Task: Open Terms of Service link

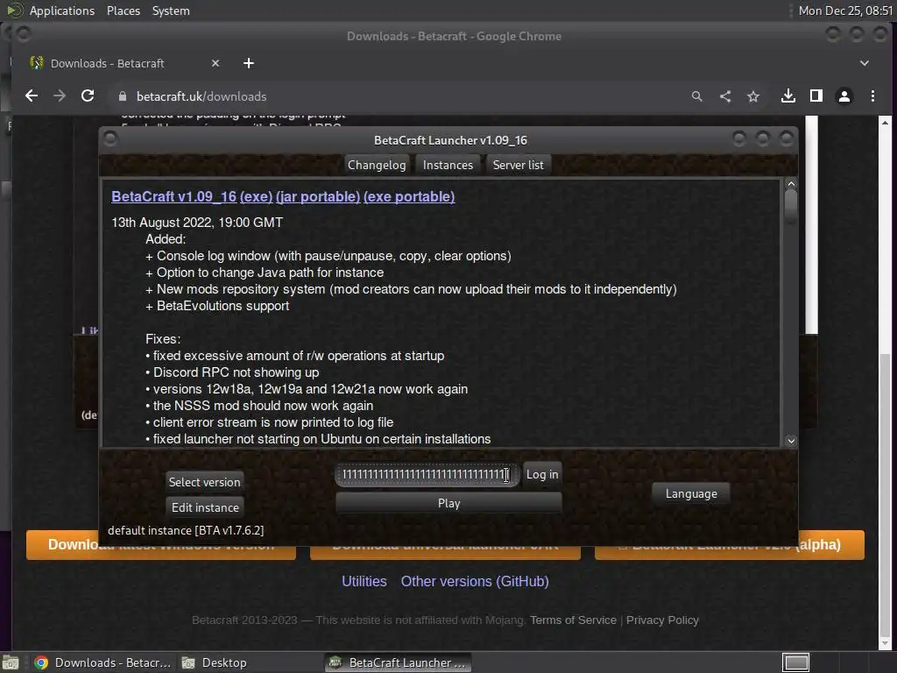Action: tap(573, 620)
